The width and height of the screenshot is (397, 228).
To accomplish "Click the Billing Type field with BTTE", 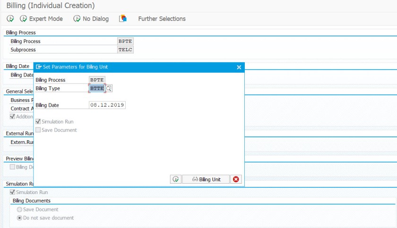I will click(x=97, y=88).
